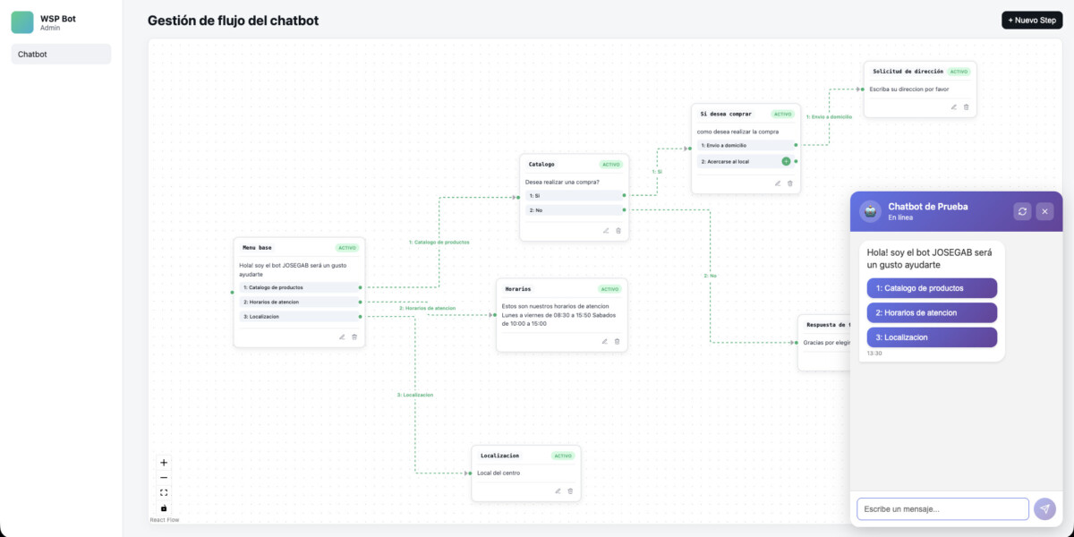Toggle the ACTIVO badge on the Catalogo node

click(x=611, y=164)
